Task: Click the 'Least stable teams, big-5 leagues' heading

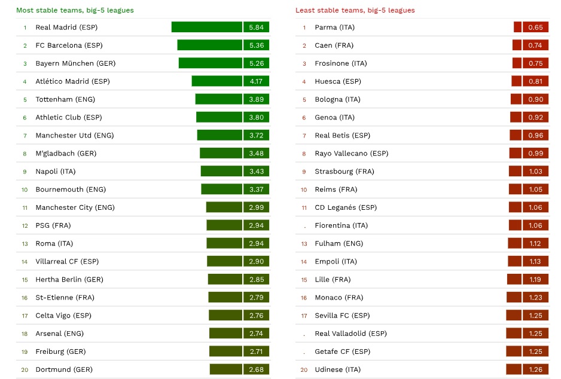Action: pyautogui.click(x=355, y=10)
